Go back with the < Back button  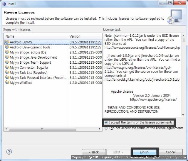pos(94,152)
